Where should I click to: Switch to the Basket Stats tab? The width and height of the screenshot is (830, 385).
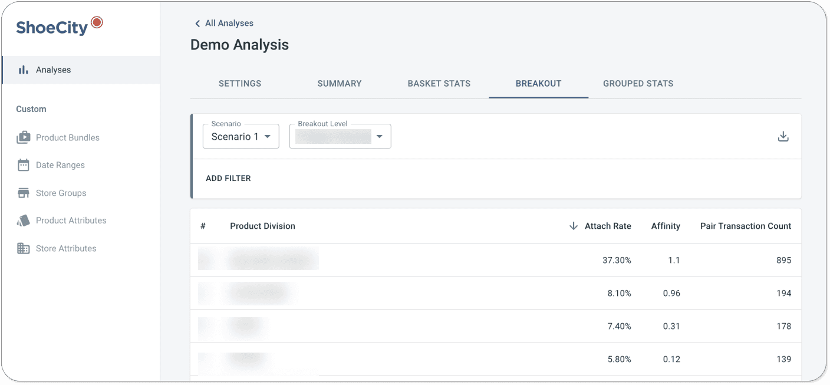[x=439, y=83]
